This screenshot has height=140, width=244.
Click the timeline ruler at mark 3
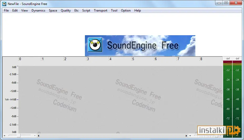[x=88, y=59]
